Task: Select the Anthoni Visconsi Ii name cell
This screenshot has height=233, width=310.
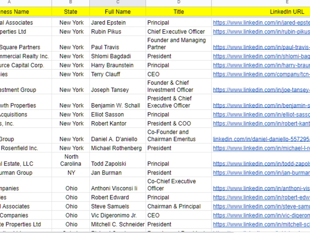Action: 117,185
